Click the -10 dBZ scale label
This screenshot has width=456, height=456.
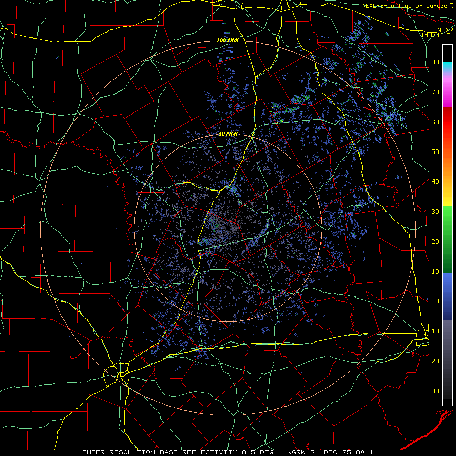pos(433,331)
